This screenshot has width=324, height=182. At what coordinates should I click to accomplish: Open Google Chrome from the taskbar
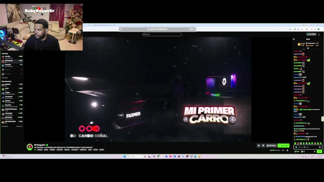pyautogui.click(x=158, y=156)
